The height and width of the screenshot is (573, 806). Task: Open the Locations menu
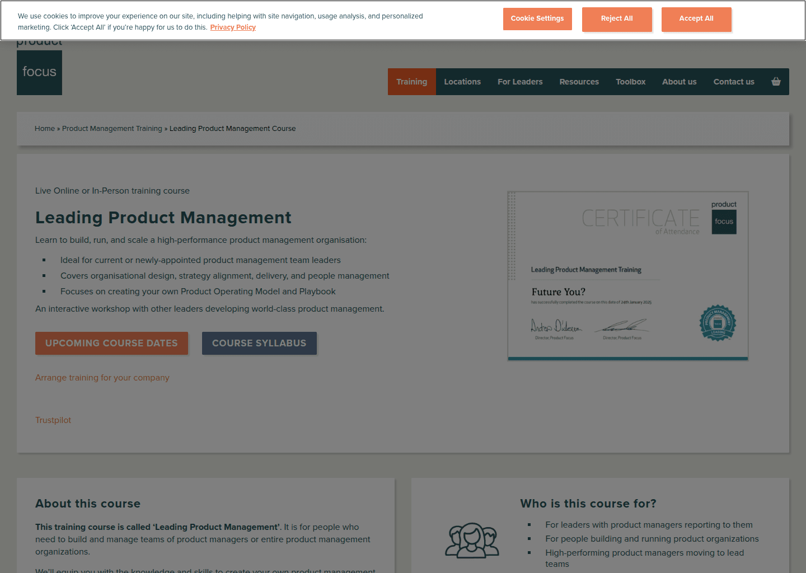tap(462, 81)
